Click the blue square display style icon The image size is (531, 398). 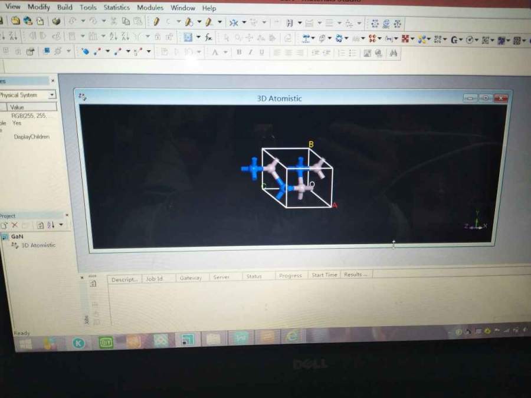(47, 51)
